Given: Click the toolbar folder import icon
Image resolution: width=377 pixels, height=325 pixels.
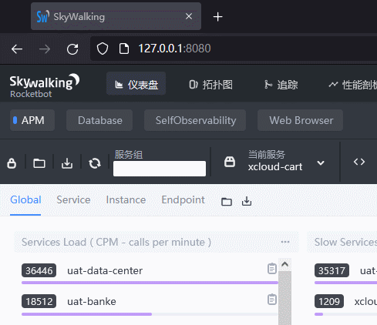Looking at the screenshot, I should pyautogui.click(x=39, y=162).
